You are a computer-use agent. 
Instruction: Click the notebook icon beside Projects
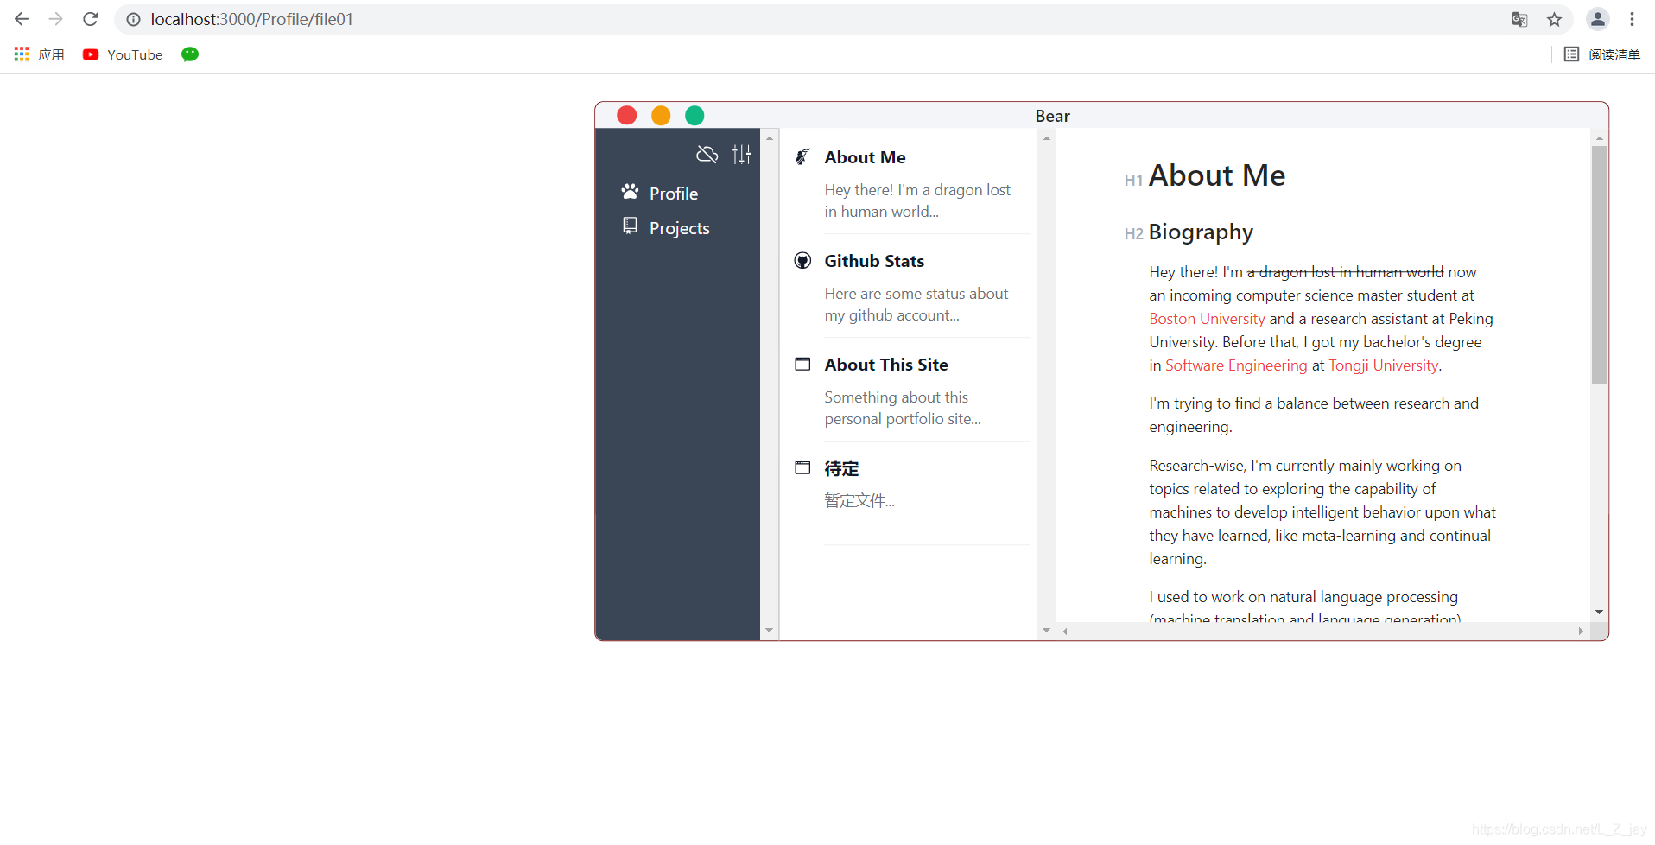tap(631, 226)
